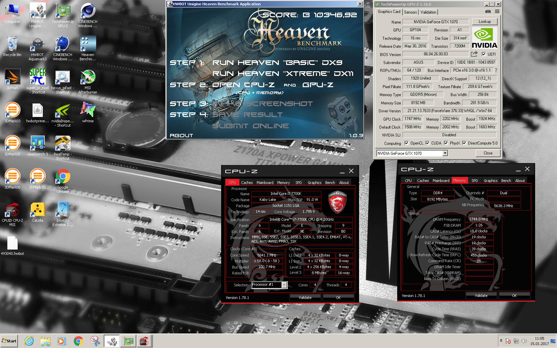557x348 pixels.
Task: Open the HWBOT Unigine desktop shortcut
Action: coord(37,15)
